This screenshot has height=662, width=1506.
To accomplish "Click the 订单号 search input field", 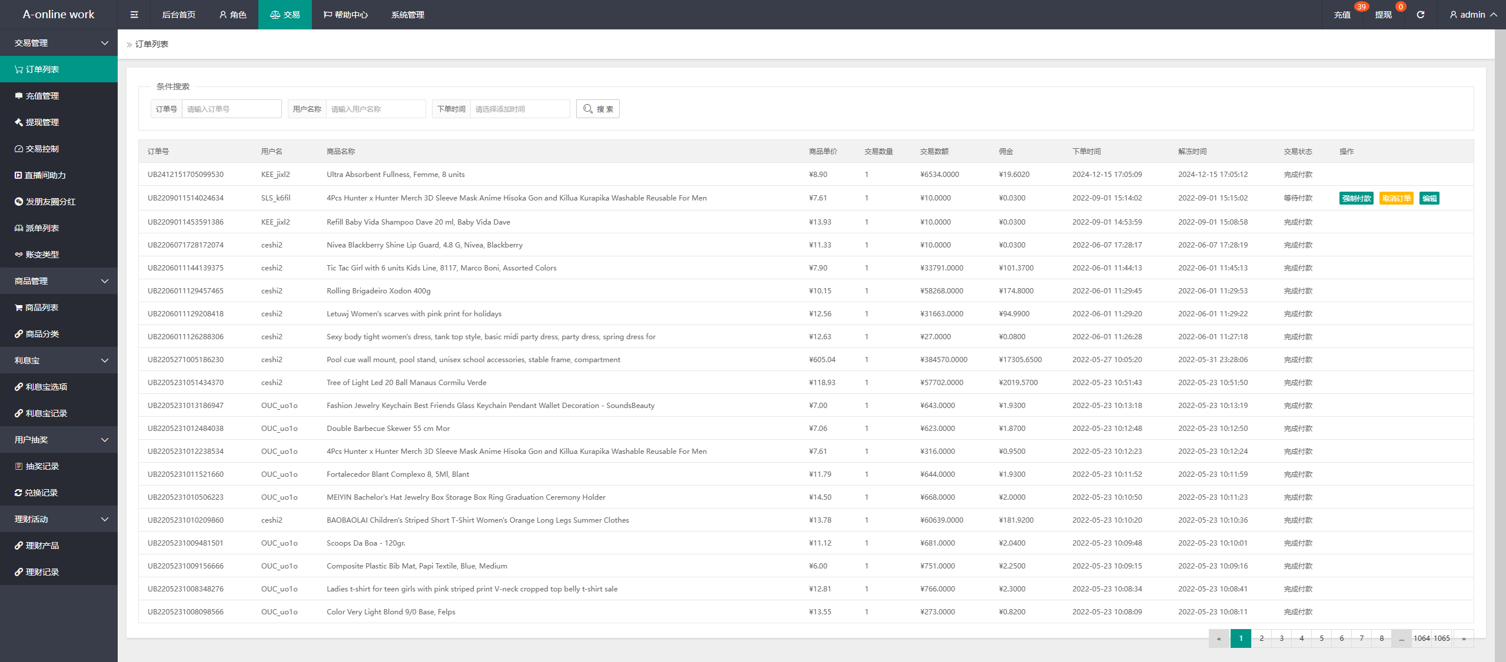I will pyautogui.click(x=231, y=109).
